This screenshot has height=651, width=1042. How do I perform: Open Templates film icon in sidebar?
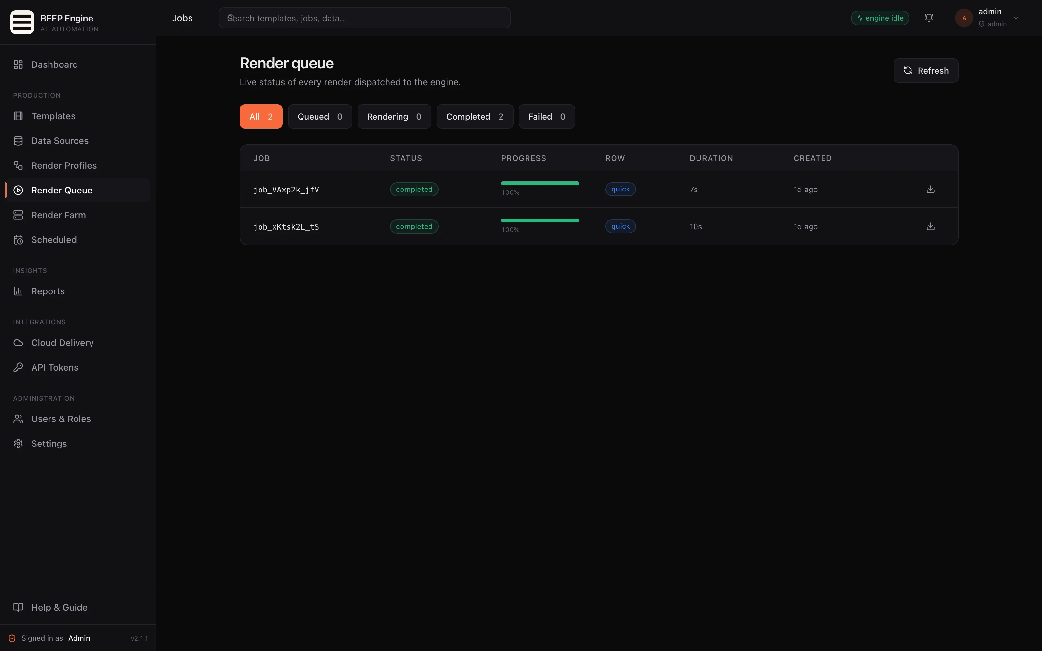[18, 116]
